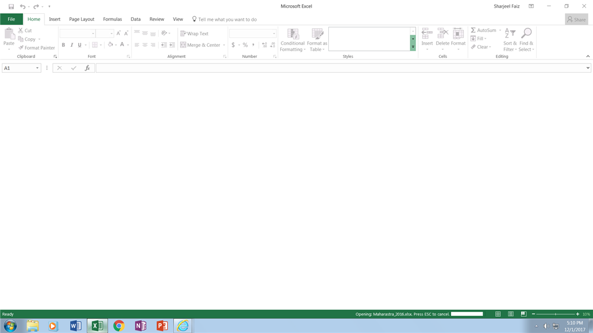
Task: Open Font dialog launcher
Action: coord(128,57)
